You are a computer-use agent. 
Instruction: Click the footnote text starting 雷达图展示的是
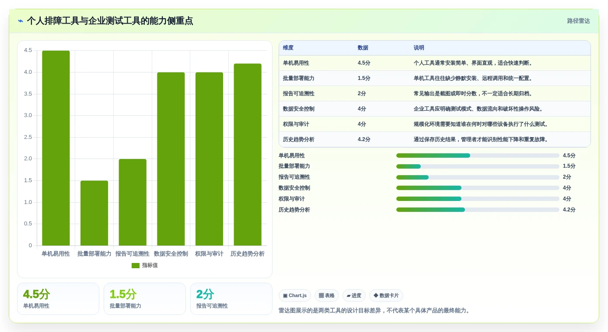(x=374, y=311)
